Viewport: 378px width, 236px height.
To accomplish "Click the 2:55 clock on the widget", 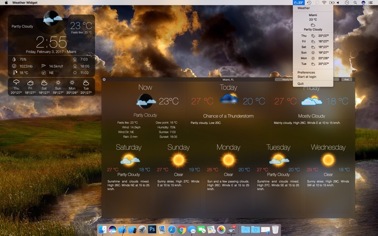I will coord(52,42).
